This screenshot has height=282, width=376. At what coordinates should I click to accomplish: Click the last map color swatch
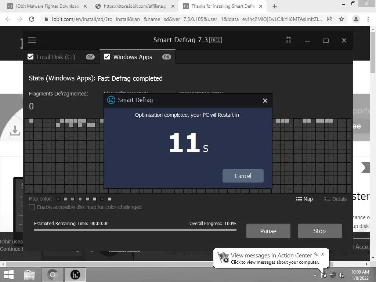point(109,199)
